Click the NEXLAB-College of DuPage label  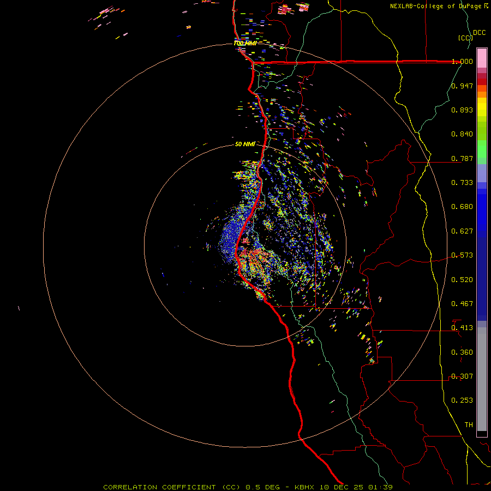click(439, 6)
